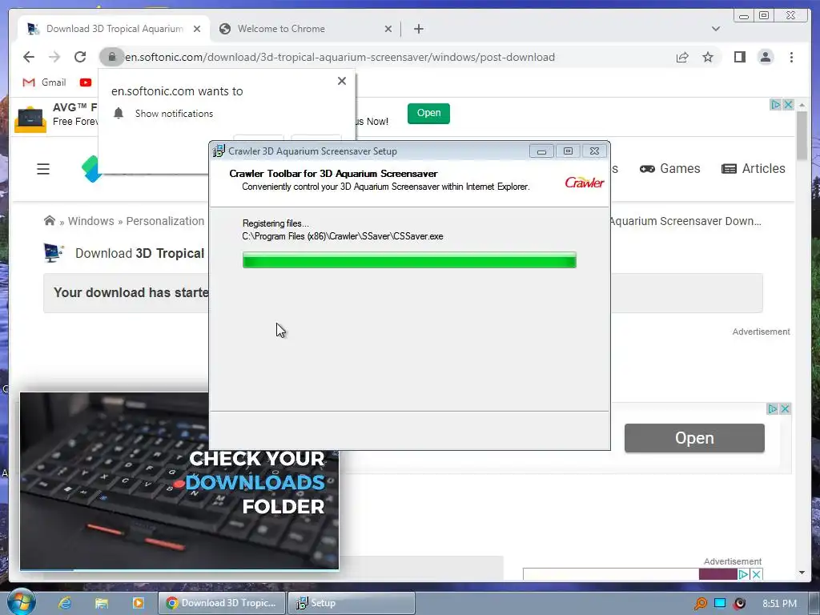Screen dimensions: 820x615
Task: Click green Open button in AVG ad
Action: (x=429, y=113)
